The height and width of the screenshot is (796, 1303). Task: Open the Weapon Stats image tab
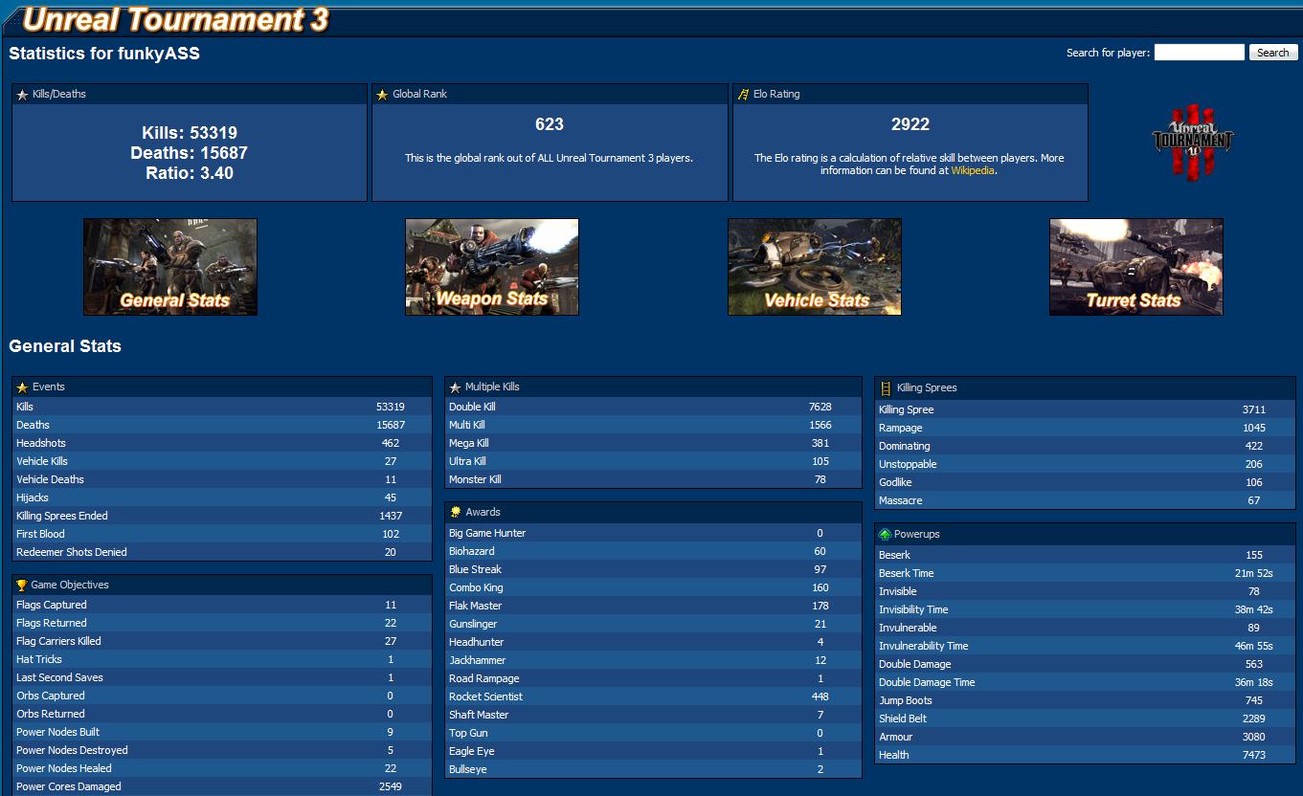(x=492, y=267)
